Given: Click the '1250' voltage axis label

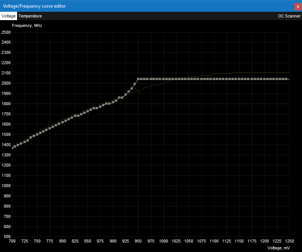Looking at the screenshot, I should (x=289, y=241).
